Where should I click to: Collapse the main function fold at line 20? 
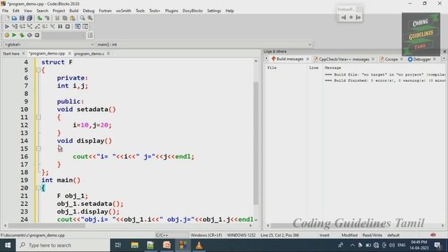38,188
